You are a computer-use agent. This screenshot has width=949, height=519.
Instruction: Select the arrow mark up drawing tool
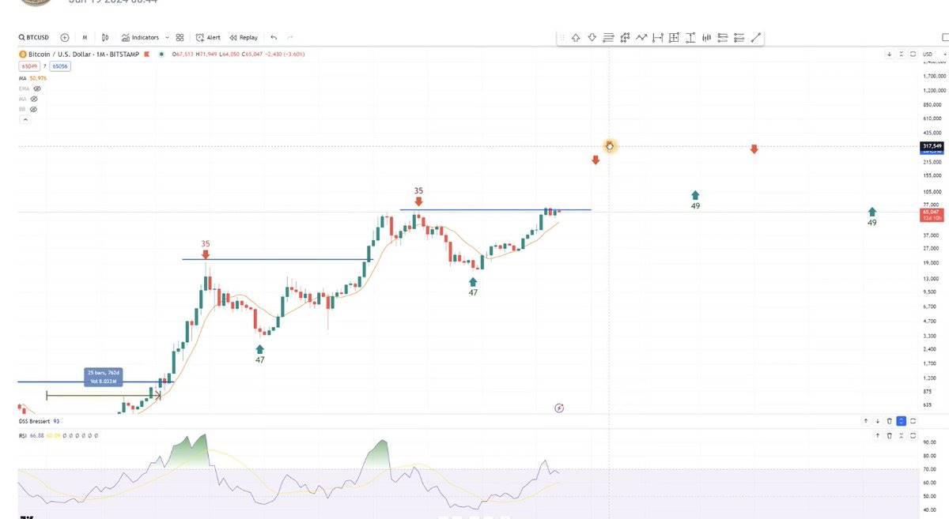pos(575,37)
